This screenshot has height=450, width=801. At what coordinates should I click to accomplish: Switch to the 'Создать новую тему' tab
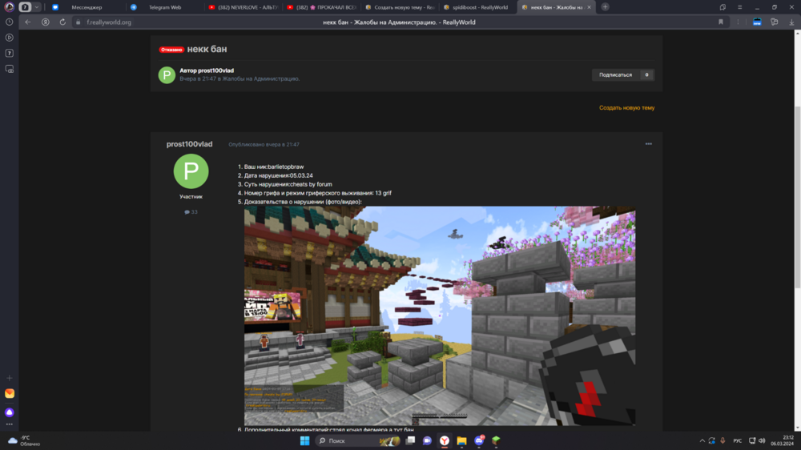pyautogui.click(x=400, y=7)
